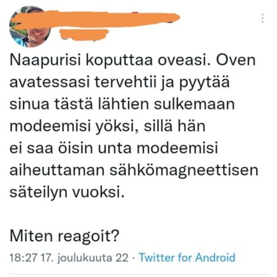Viewport: 277px width, 277px height.
Task: Open the tweet's three-dot more options menu
Action: click(x=262, y=18)
